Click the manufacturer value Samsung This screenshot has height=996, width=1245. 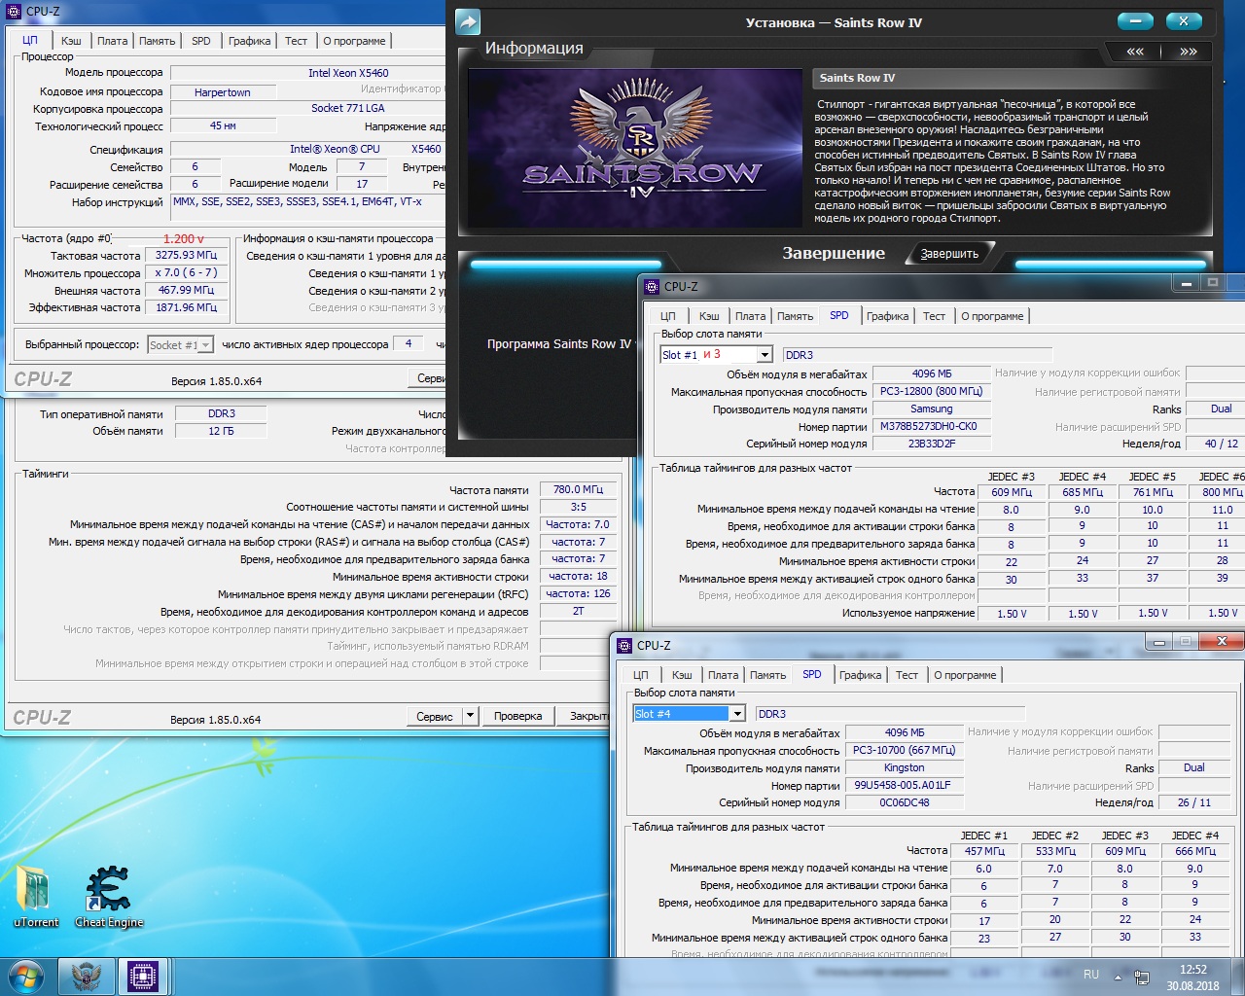tap(932, 409)
